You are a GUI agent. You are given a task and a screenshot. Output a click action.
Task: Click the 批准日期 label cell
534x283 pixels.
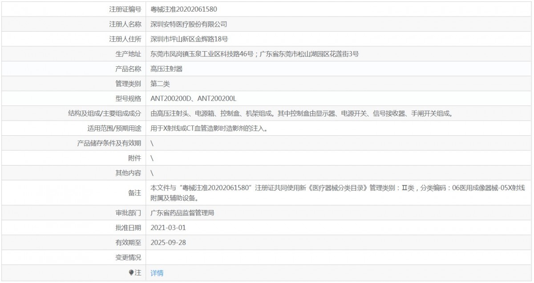[73, 227]
